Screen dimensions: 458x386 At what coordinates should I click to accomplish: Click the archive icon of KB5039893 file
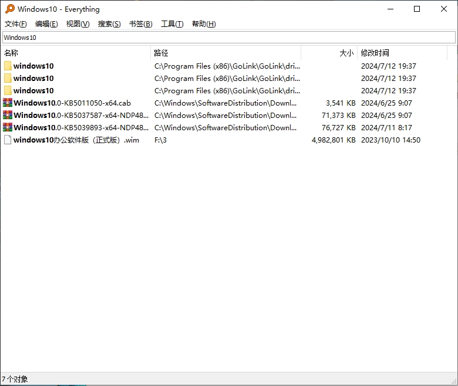[x=8, y=128]
